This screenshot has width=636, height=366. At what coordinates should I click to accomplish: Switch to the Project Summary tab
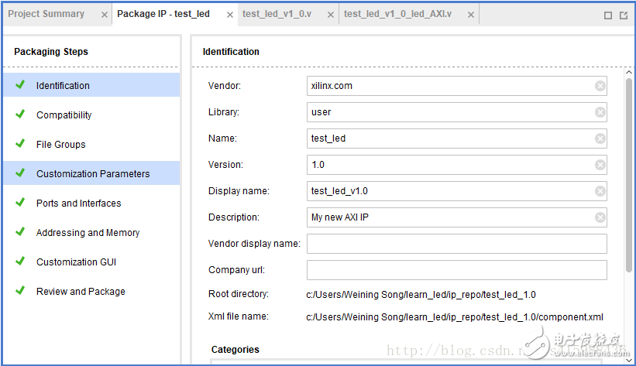click(x=46, y=14)
